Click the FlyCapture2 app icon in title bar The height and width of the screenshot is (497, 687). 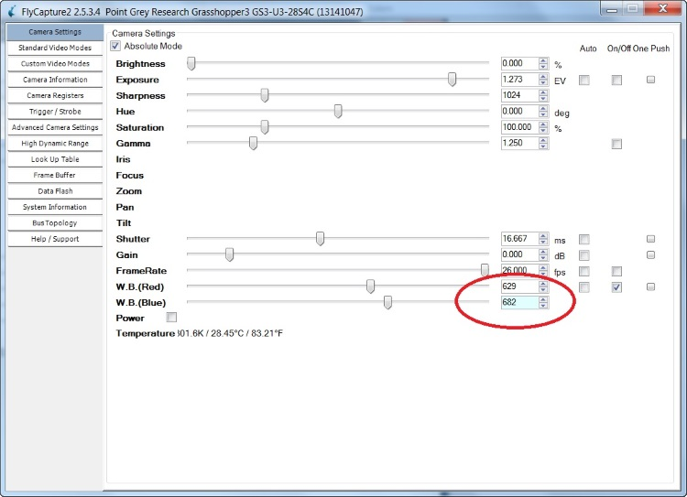12,11
